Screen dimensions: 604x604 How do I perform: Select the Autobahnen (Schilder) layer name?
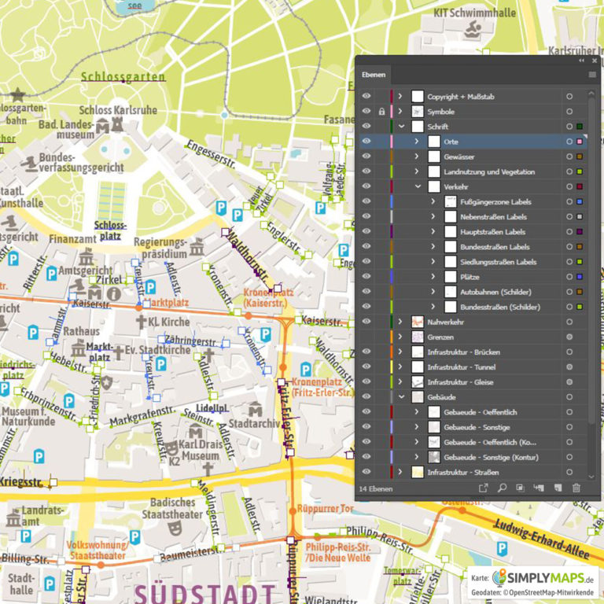(x=495, y=292)
